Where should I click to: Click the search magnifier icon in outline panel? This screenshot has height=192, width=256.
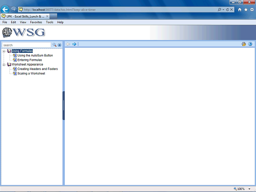(54, 45)
